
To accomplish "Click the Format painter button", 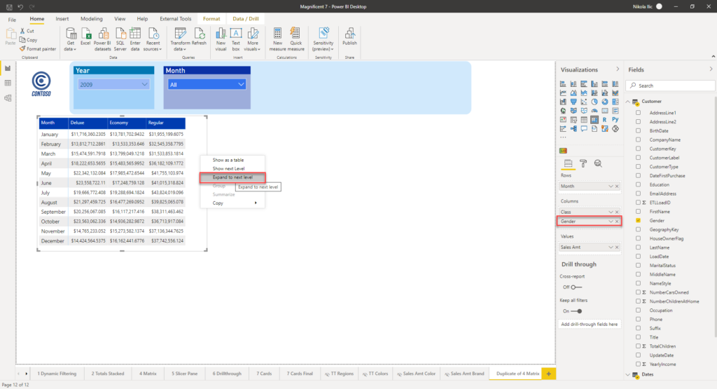I will (38, 48).
